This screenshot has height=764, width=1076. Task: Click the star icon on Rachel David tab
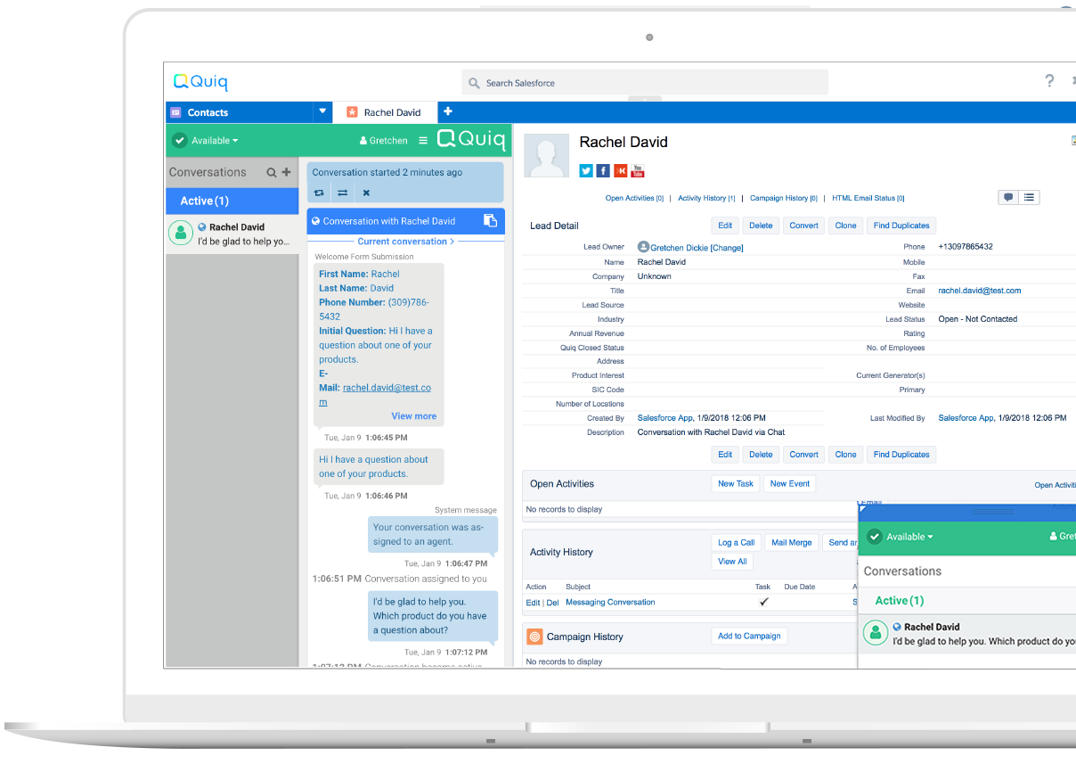pyautogui.click(x=352, y=112)
